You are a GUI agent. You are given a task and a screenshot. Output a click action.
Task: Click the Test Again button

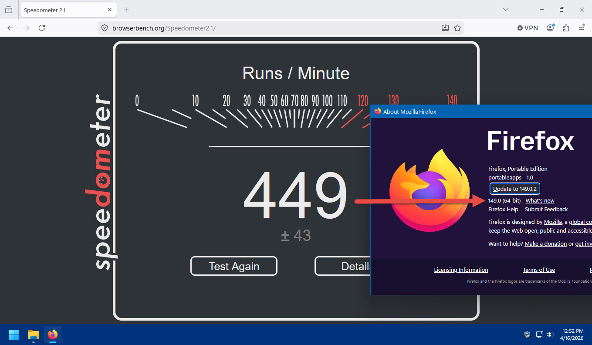(233, 266)
